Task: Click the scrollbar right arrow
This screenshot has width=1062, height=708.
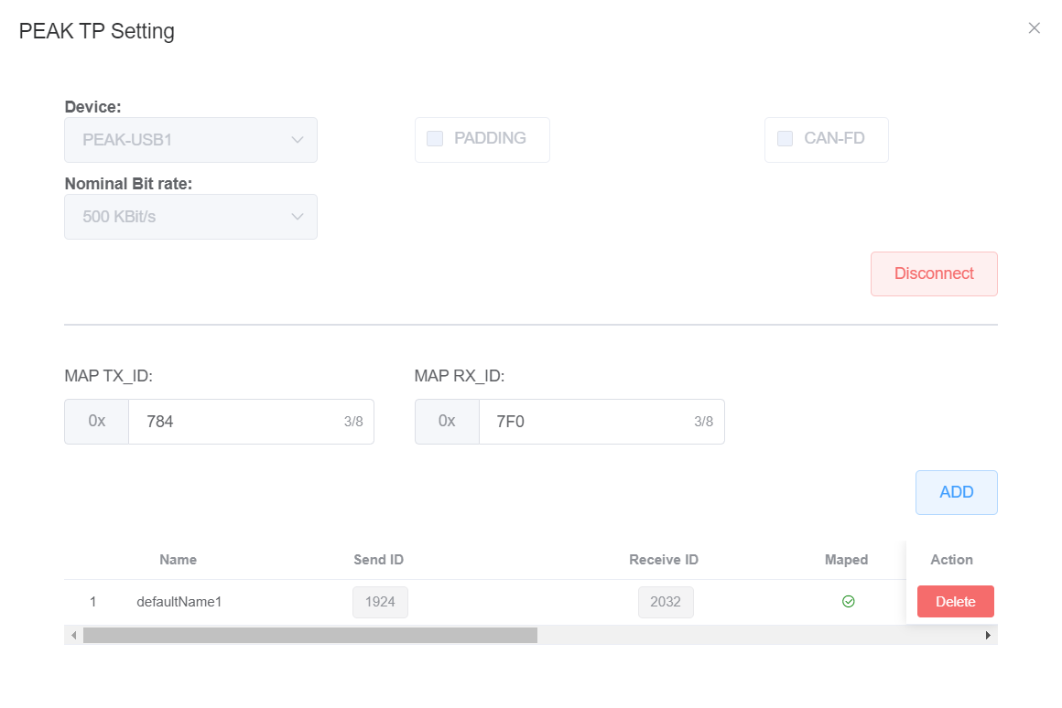Action: [x=988, y=635]
